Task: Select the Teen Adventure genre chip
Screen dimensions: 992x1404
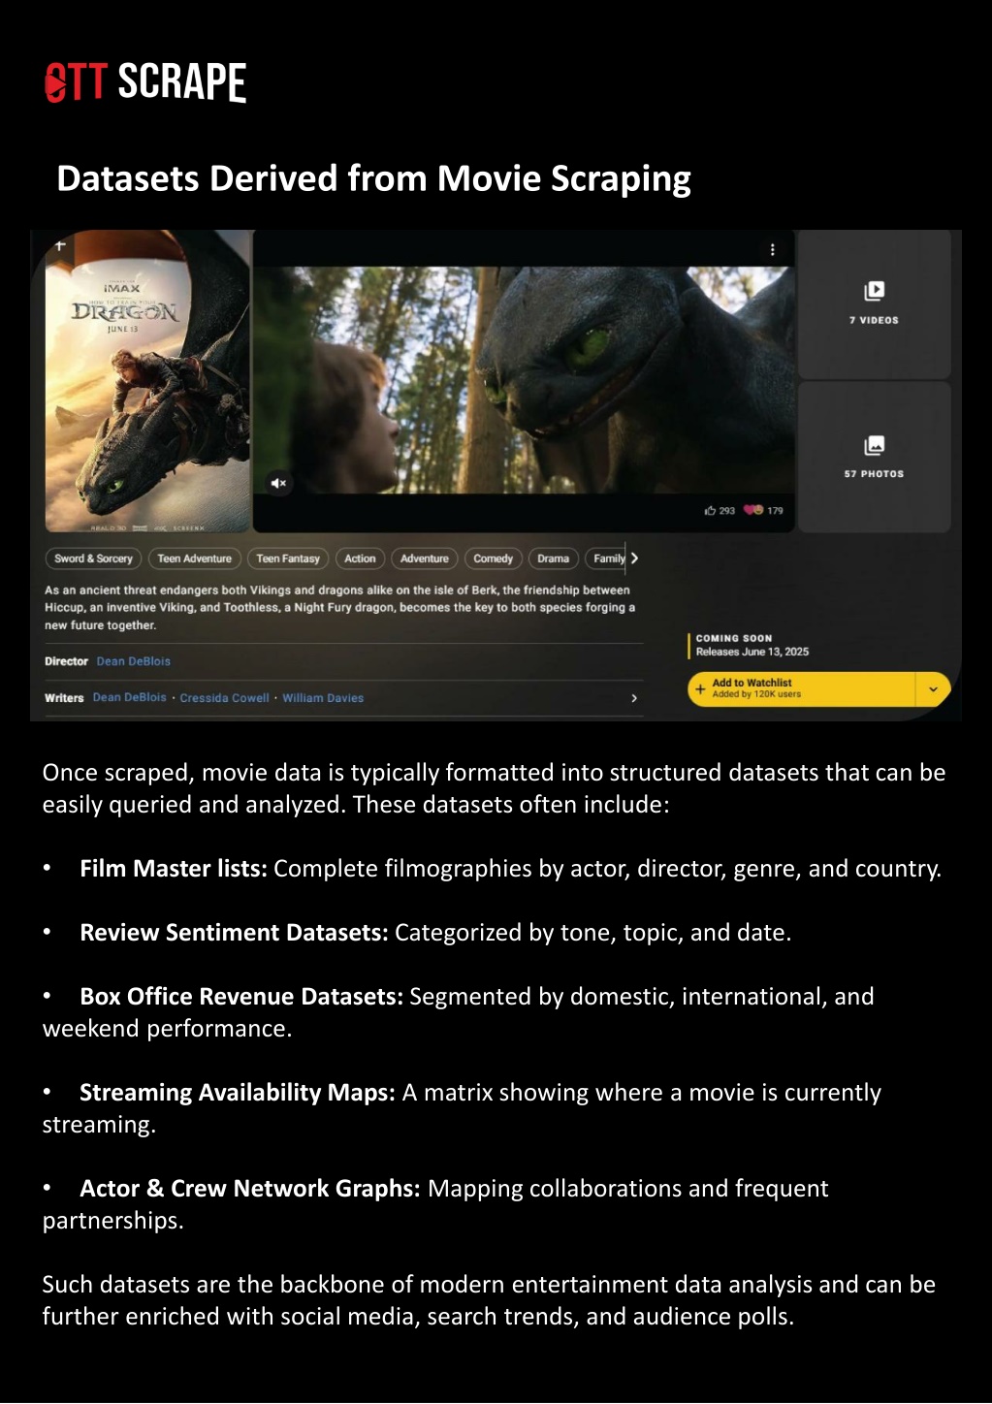Action: (x=195, y=558)
